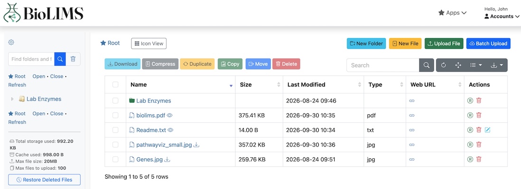The height and width of the screenshot is (189, 521).
Task: Click the New Folder button
Action: [366, 43]
